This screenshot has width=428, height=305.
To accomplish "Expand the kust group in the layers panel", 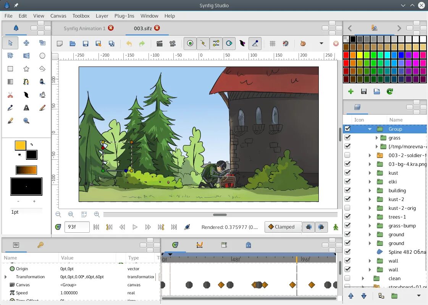I will 369,173.
